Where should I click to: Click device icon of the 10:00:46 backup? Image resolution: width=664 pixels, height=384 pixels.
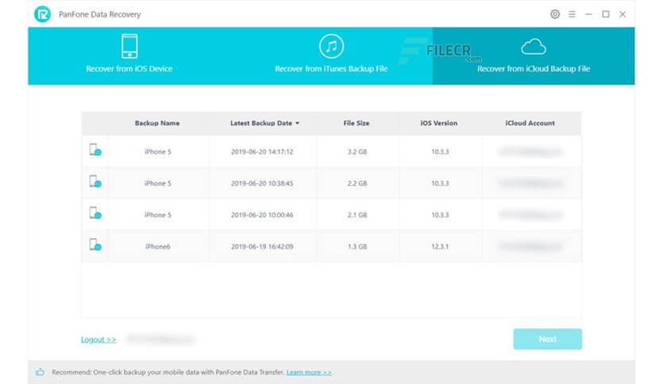95,213
